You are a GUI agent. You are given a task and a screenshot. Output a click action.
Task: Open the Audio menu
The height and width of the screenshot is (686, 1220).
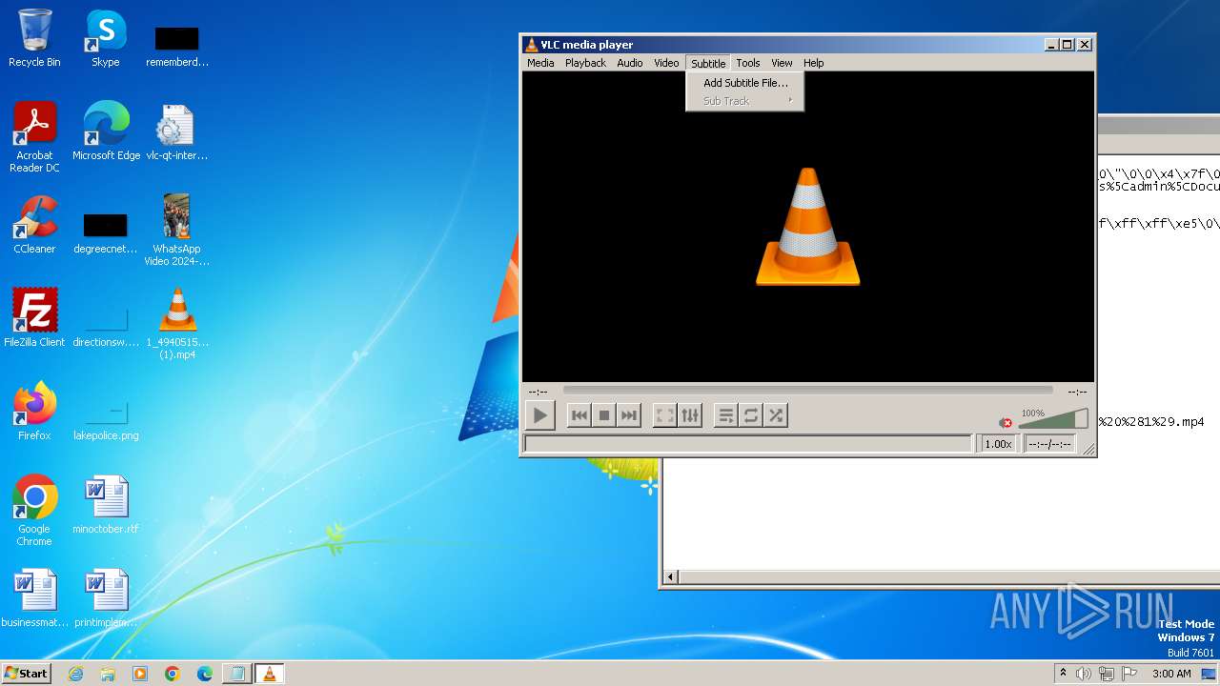630,63
